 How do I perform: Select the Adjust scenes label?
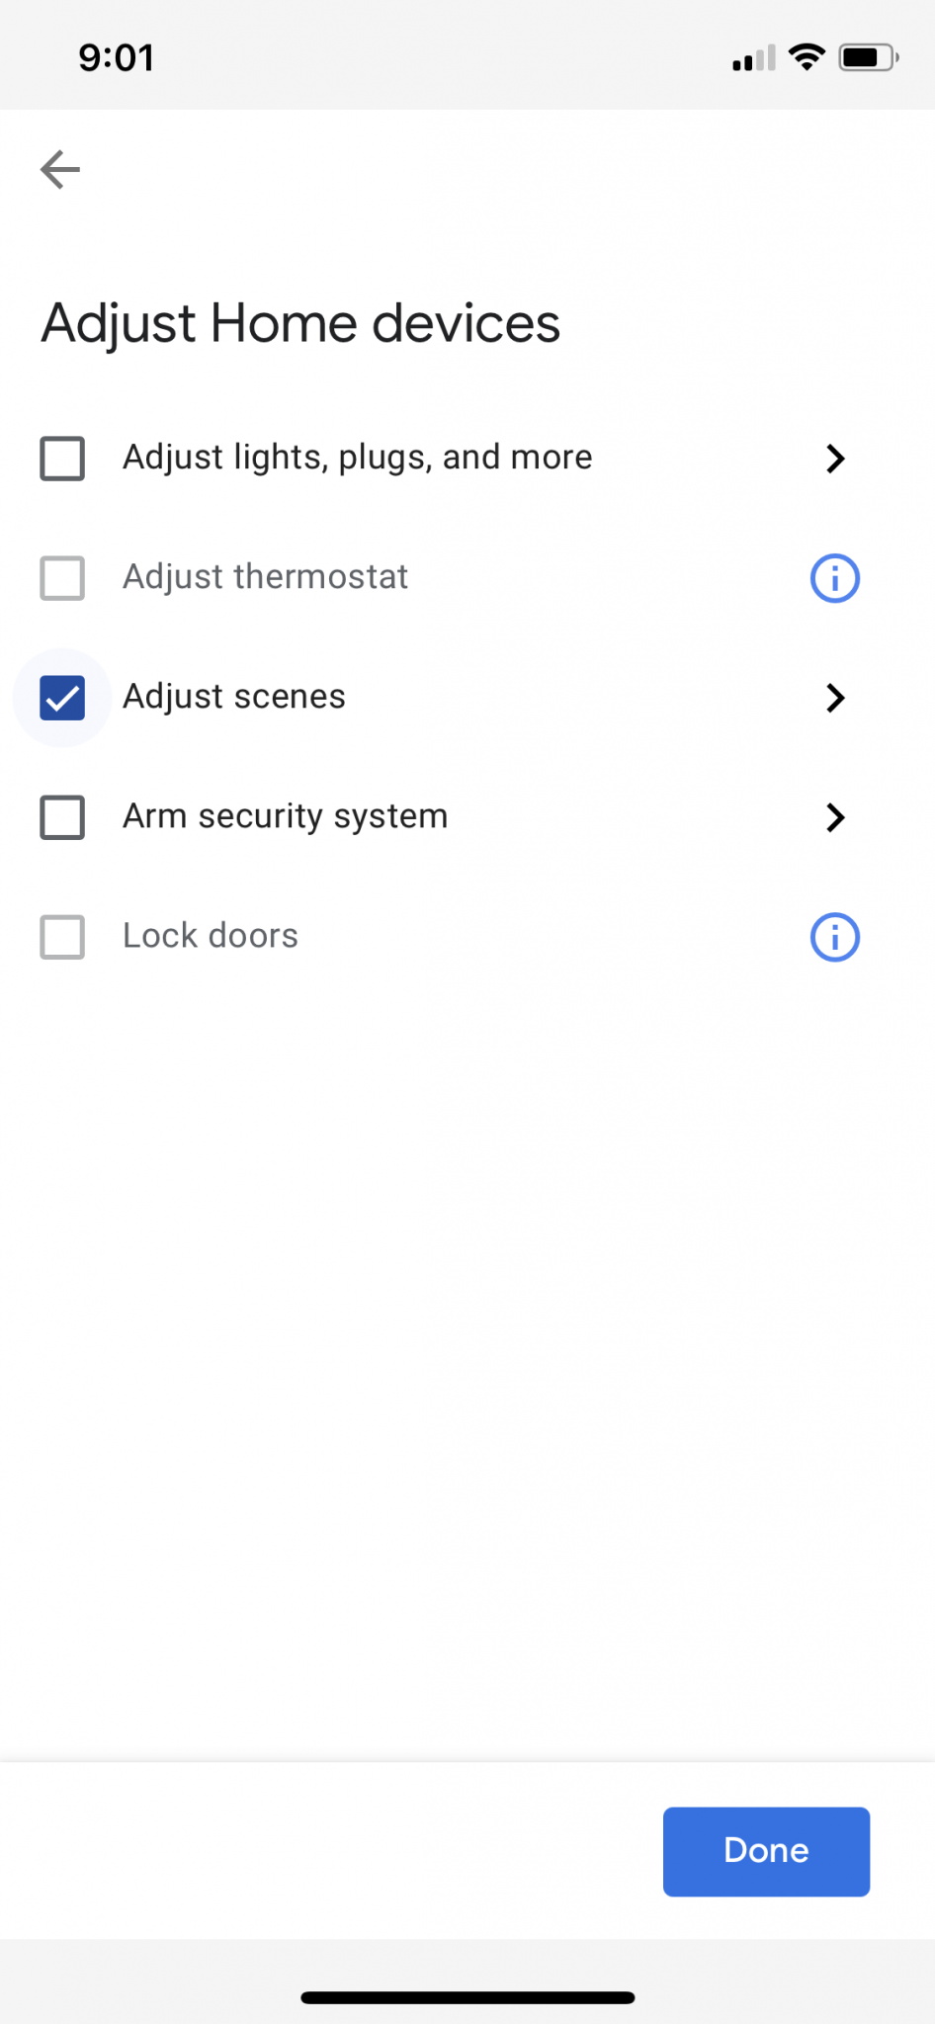tap(234, 697)
